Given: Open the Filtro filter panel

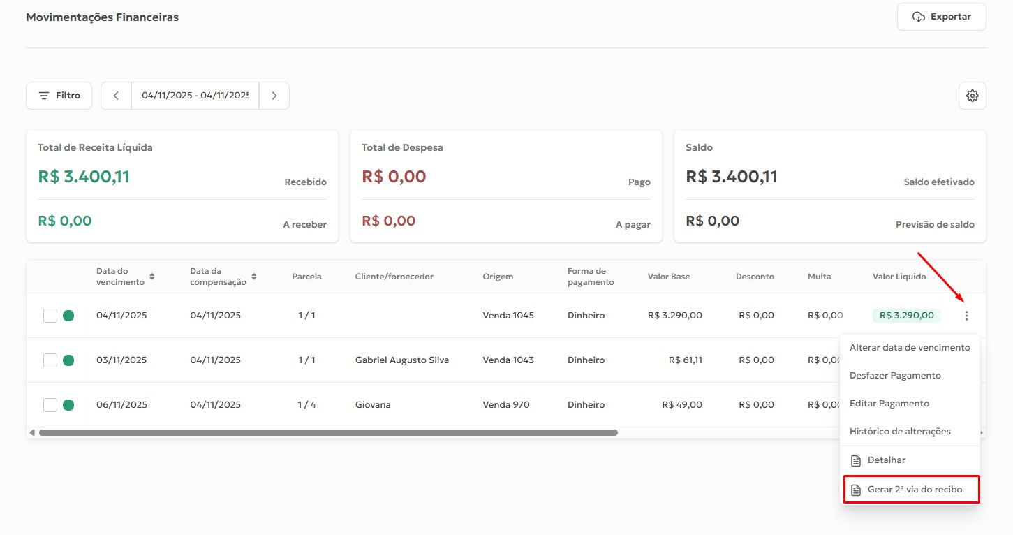Looking at the screenshot, I should [59, 96].
